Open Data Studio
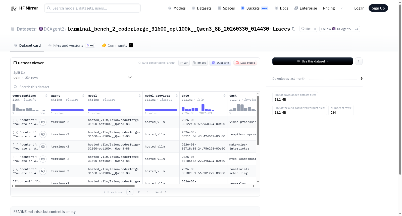 click(x=245, y=63)
